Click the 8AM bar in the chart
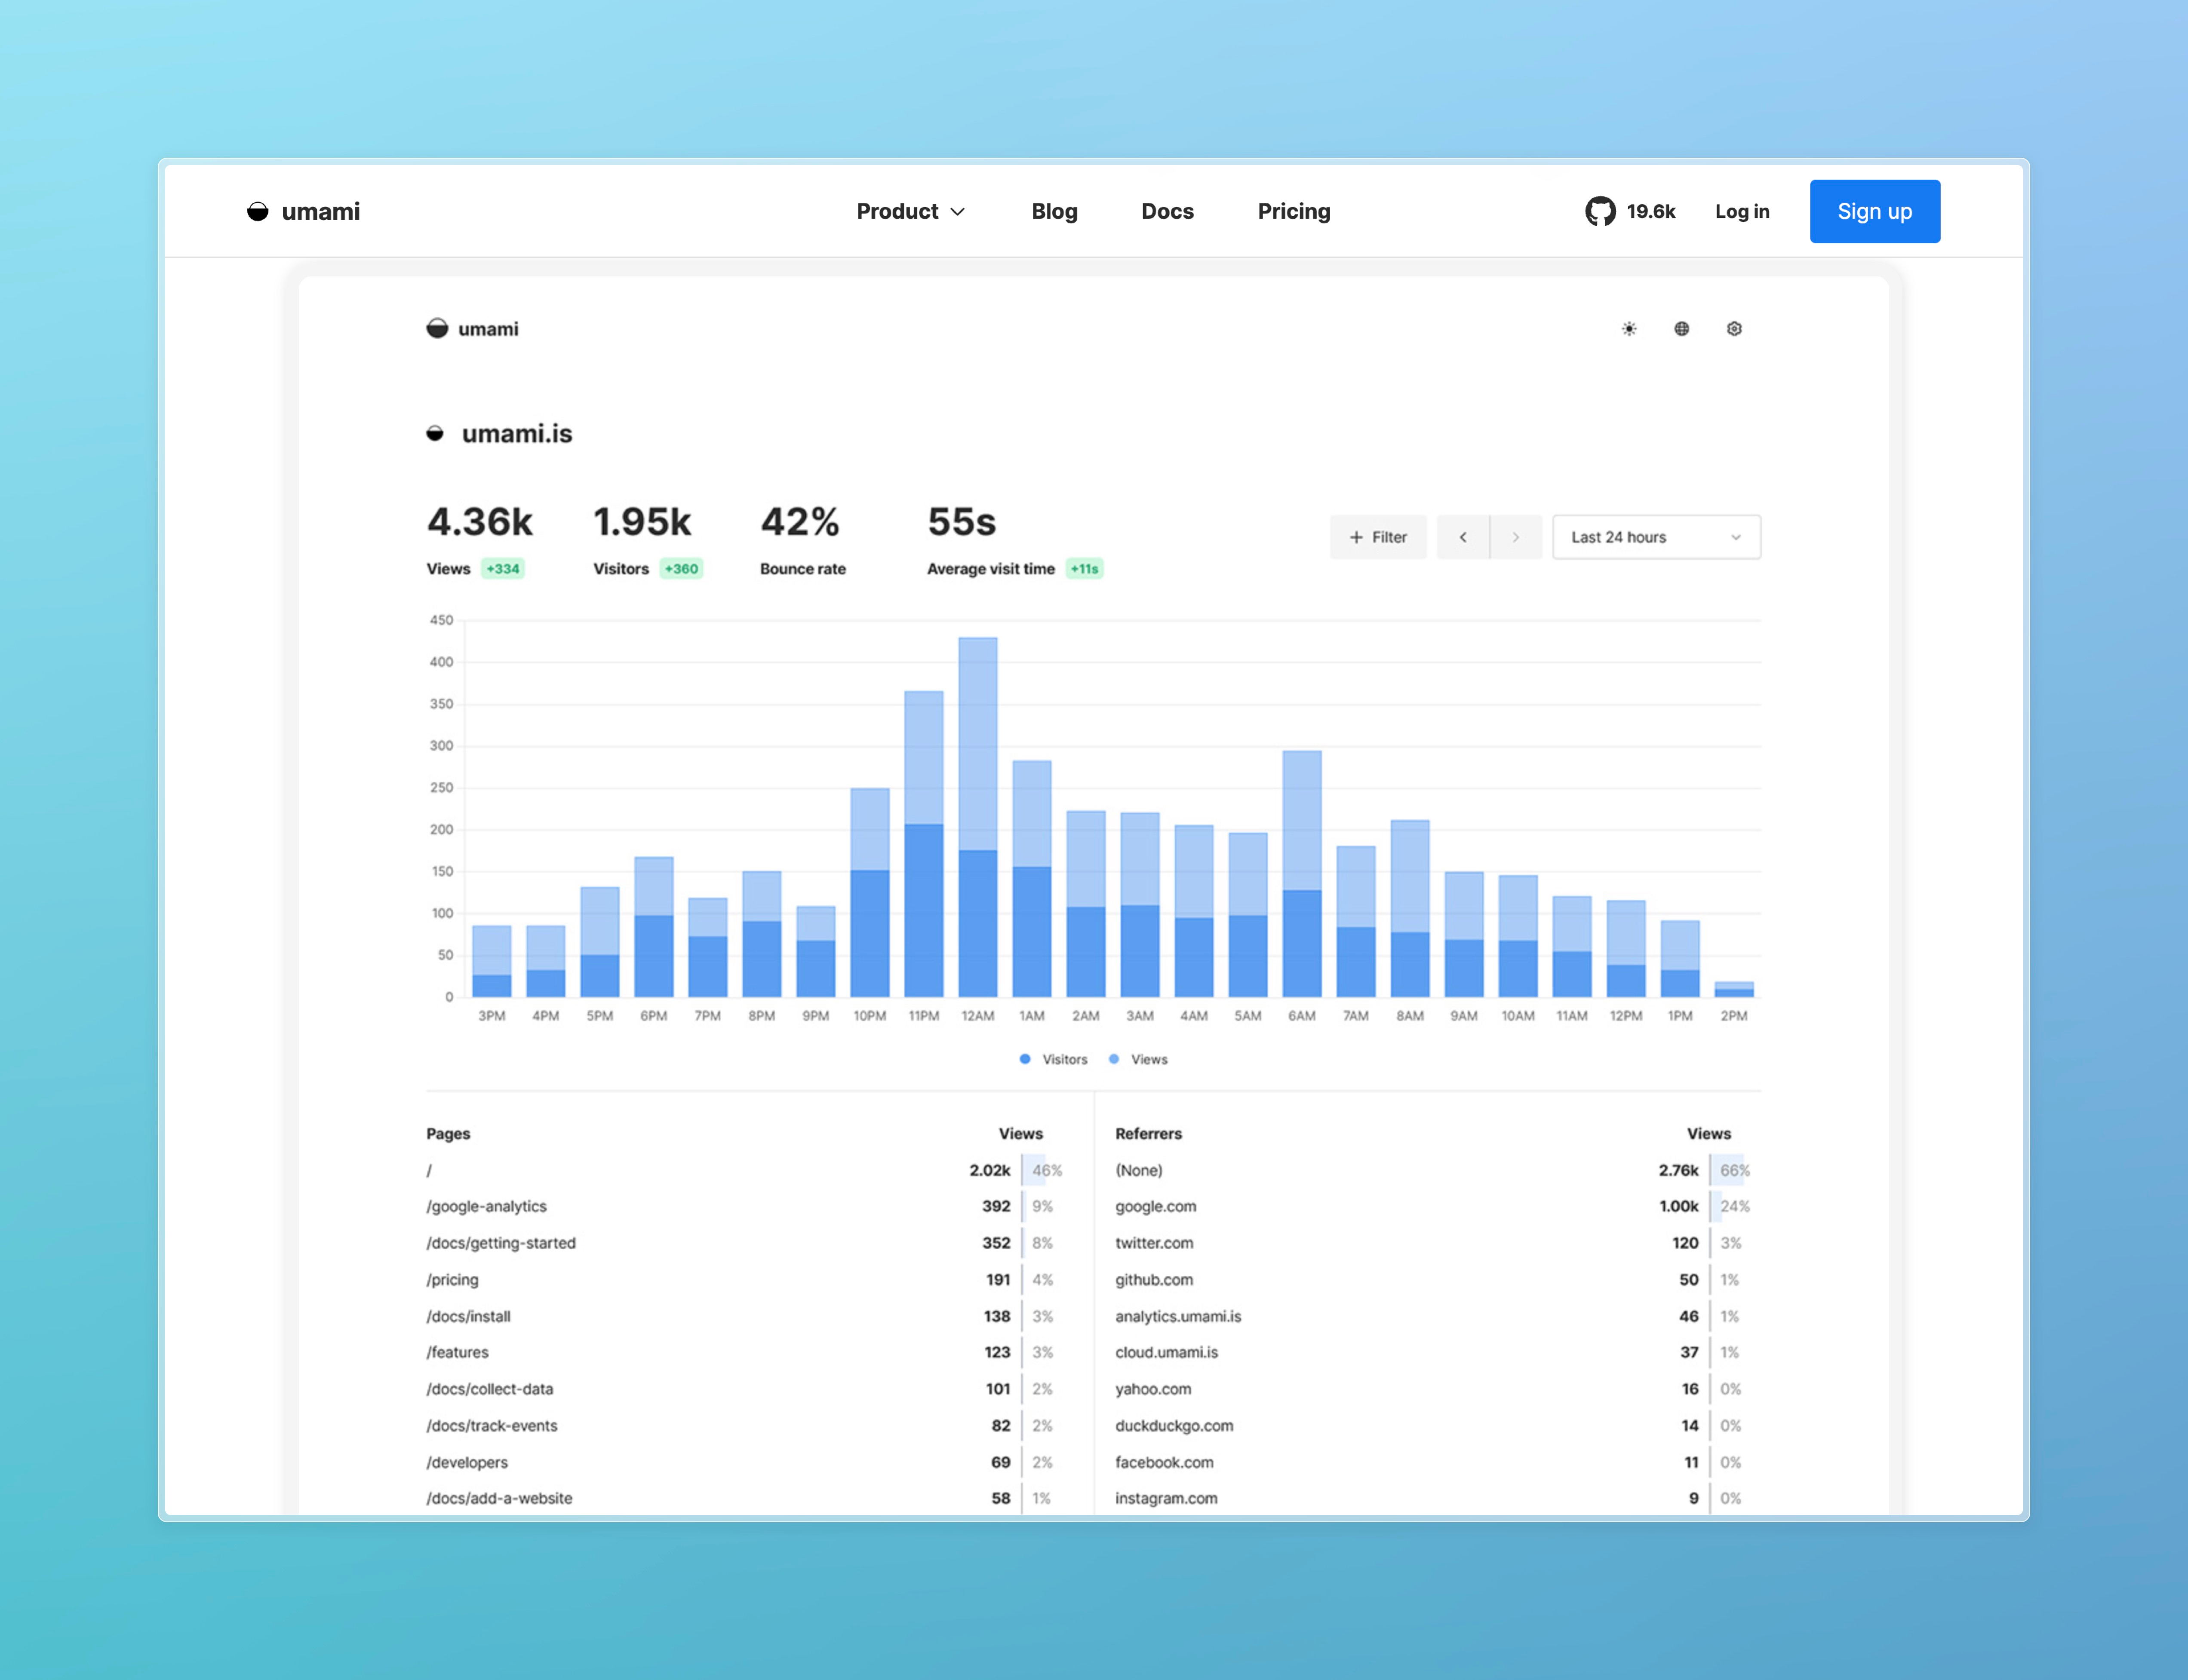 point(1410,908)
